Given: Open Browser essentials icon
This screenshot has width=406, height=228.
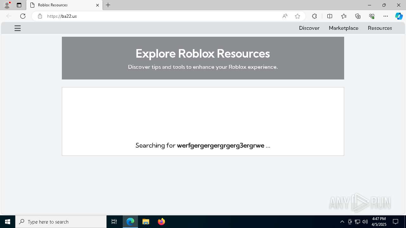Looking at the screenshot, I should 372,16.
